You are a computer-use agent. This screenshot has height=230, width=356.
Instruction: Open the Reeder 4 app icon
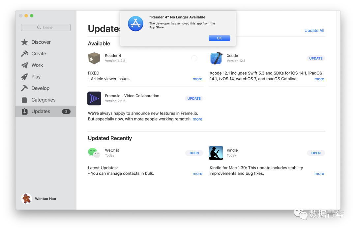point(94,58)
